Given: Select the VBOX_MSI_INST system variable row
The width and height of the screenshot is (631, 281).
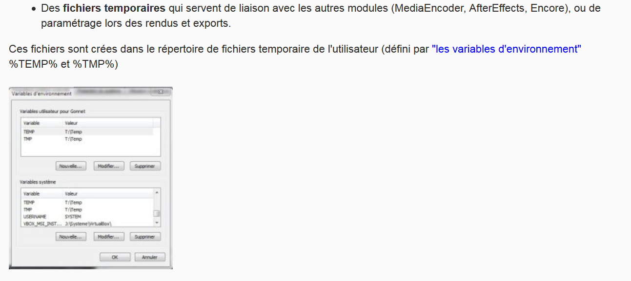Looking at the screenshot, I should 87,224.
